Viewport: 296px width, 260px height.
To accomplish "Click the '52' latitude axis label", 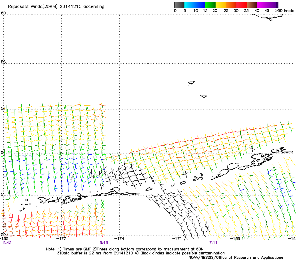I will tap(3, 194).
